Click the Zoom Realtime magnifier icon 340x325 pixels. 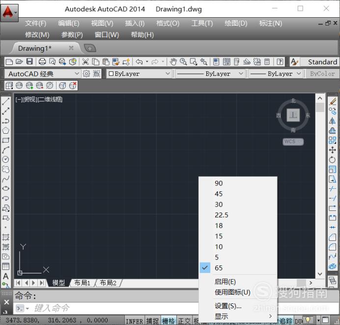pos(183,62)
